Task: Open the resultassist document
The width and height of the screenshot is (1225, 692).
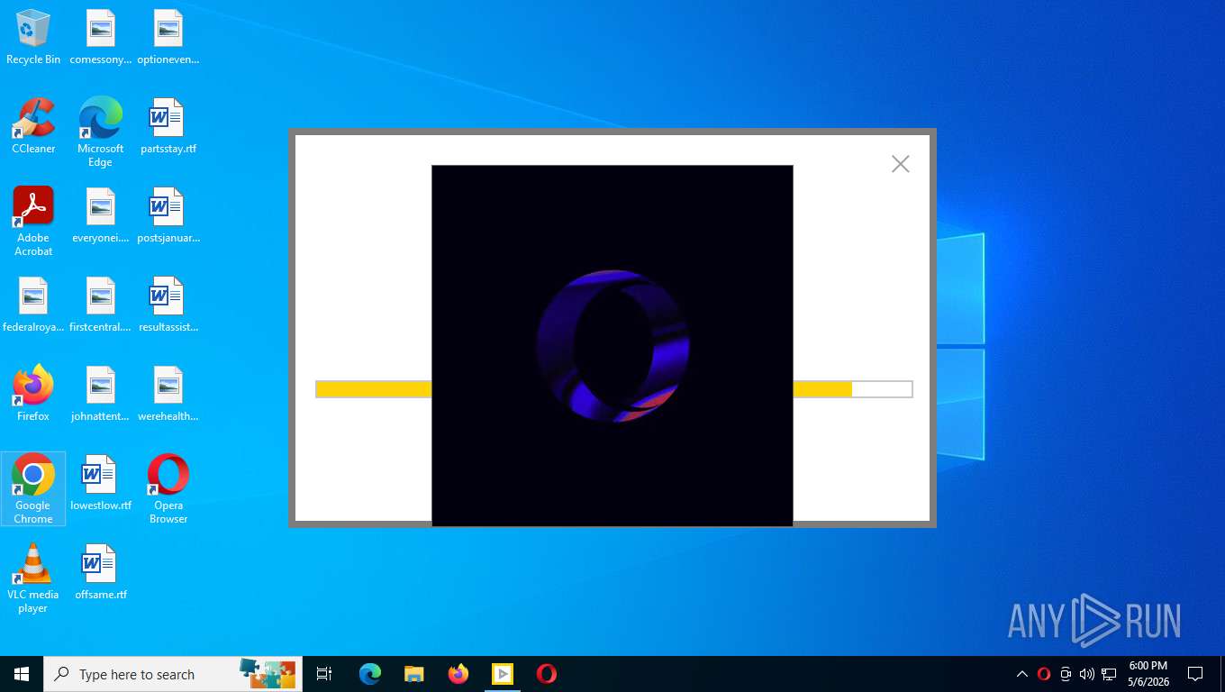Action: (x=168, y=305)
